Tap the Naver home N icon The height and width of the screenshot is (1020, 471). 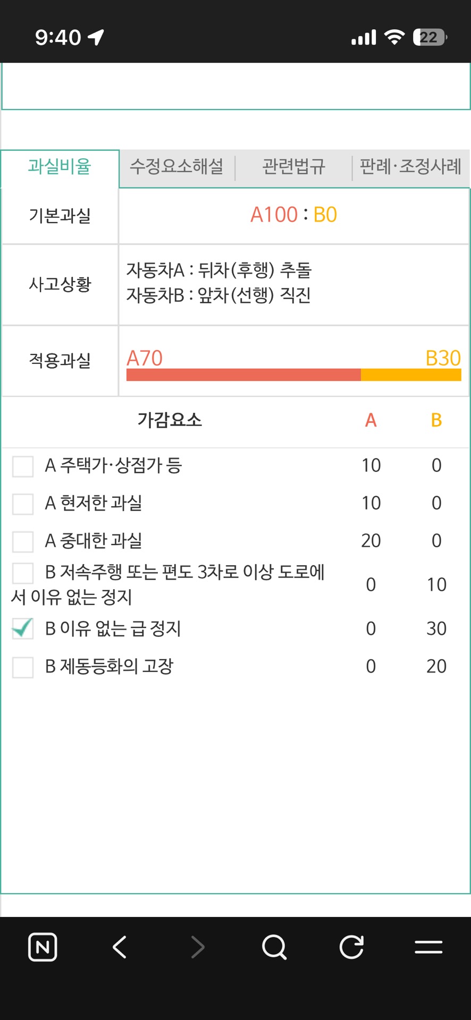tap(43, 947)
